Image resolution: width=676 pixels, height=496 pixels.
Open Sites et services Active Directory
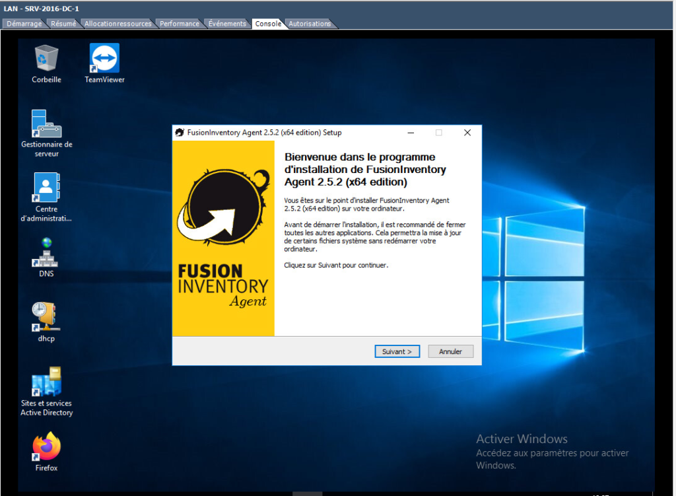click(x=46, y=382)
